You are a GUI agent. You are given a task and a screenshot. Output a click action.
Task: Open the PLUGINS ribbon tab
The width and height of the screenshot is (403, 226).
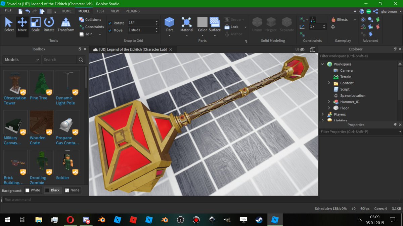click(132, 11)
